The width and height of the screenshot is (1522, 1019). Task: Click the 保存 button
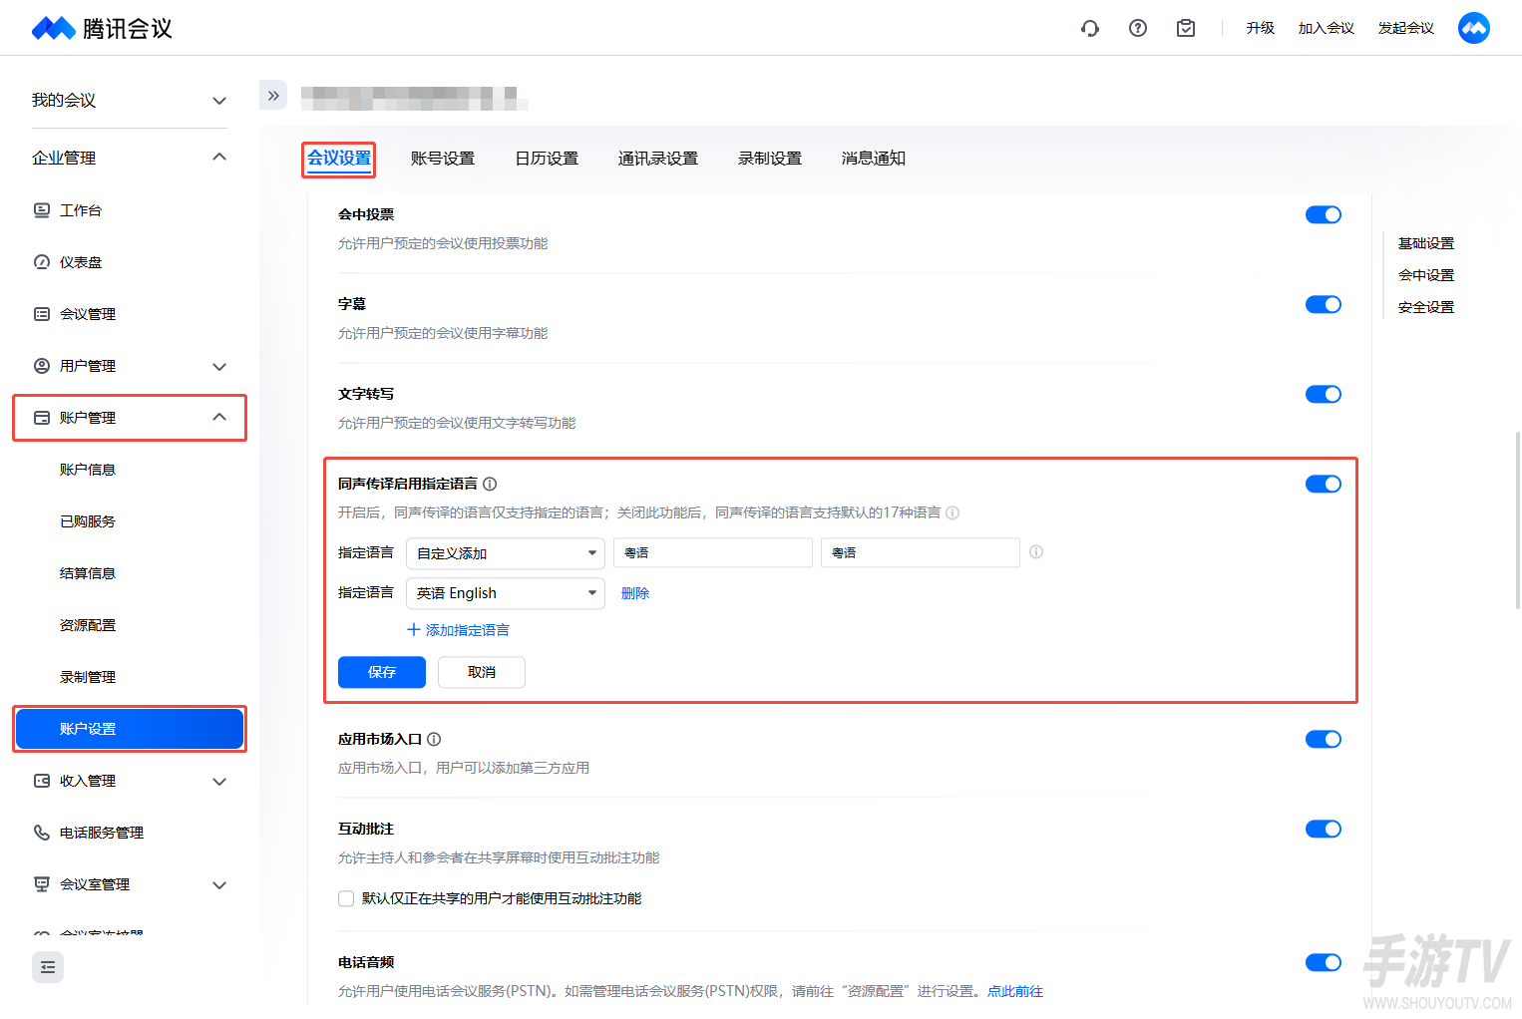pos(382,672)
